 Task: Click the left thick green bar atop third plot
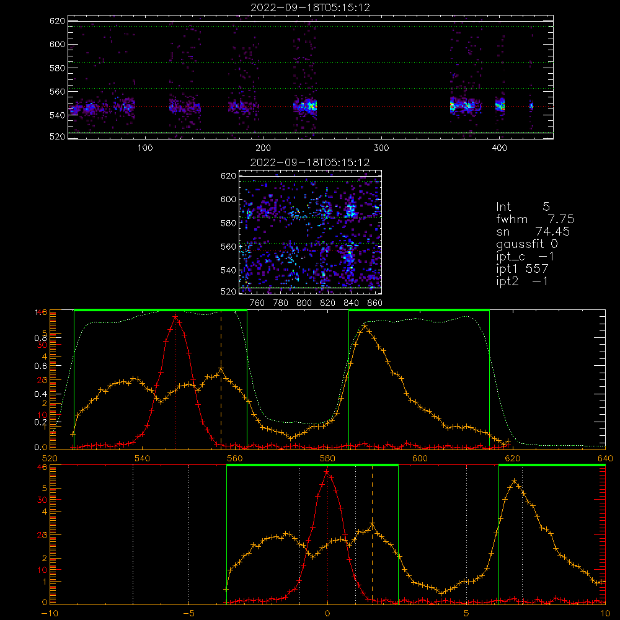(161, 310)
